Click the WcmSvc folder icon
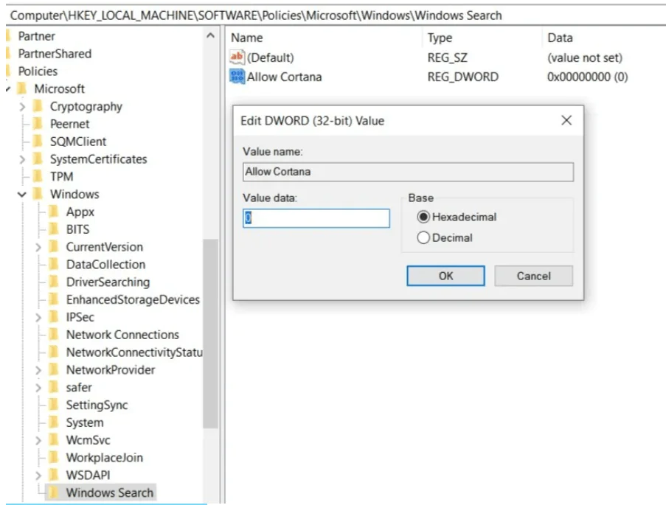Viewport: 666px width, 505px height. (x=54, y=439)
